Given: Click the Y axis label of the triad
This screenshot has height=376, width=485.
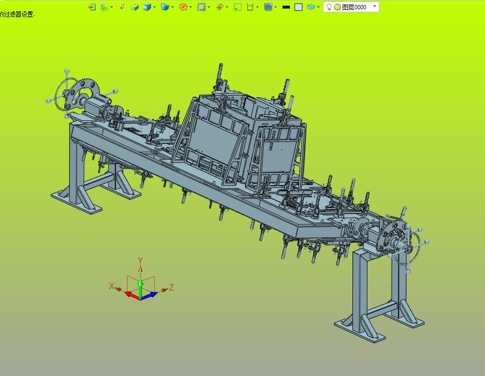Looking at the screenshot, I should [140, 261].
